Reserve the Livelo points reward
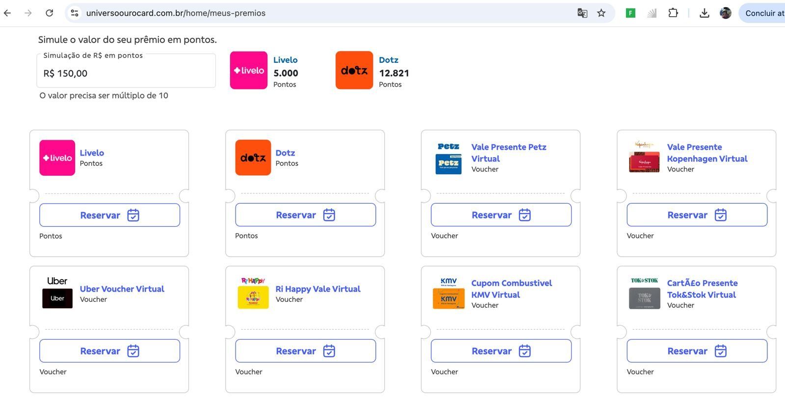The width and height of the screenshot is (785, 399). point(109,215)
